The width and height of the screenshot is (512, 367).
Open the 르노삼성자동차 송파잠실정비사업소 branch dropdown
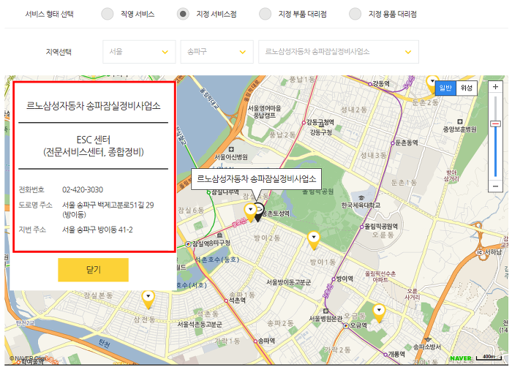coord(339,52)
